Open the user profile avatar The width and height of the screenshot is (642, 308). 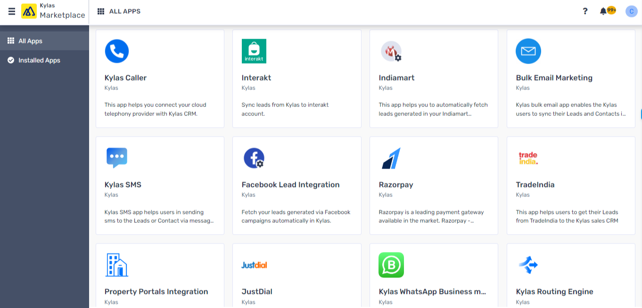[631, 11]
